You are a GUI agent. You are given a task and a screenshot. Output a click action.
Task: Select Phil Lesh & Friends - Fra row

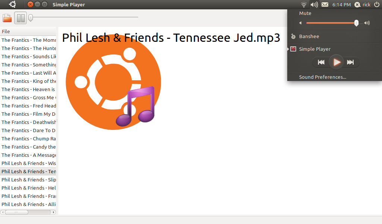coord(28,196)
